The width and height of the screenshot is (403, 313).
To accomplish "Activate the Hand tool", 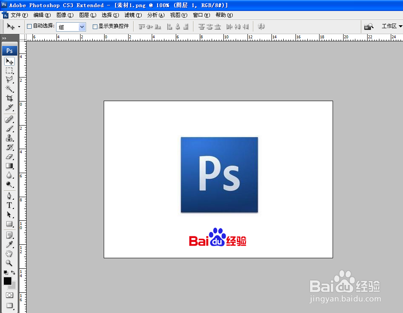I will point(9,253).
